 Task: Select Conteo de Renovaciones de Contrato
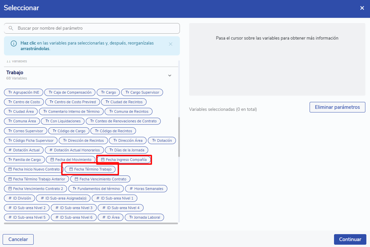click(123, 121)
